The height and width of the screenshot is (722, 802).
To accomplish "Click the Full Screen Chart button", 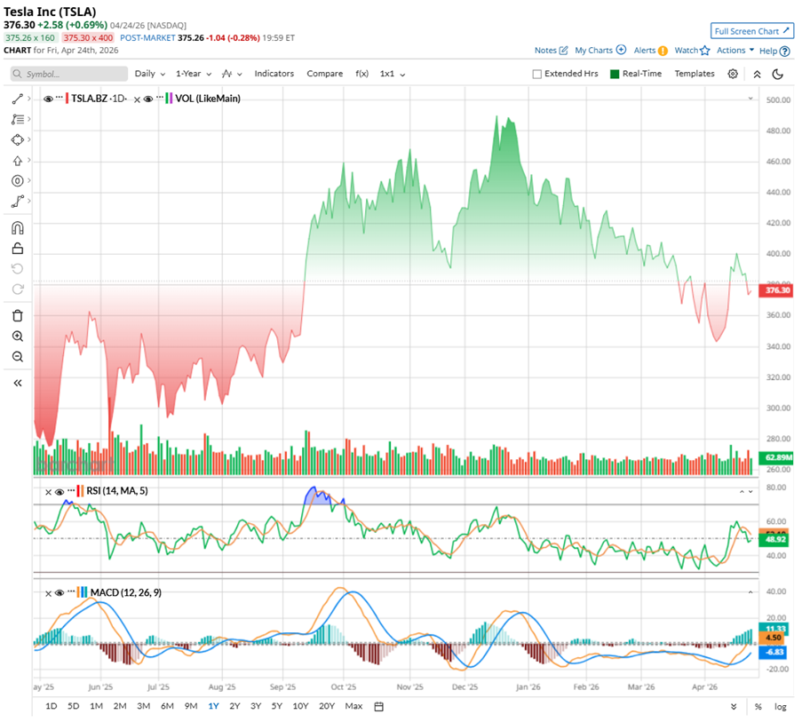I will coord(752,31).
